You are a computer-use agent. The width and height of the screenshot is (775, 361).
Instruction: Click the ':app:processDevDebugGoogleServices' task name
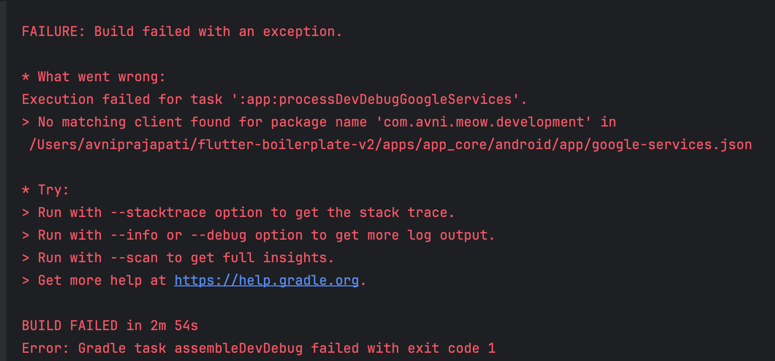(375, 99)
